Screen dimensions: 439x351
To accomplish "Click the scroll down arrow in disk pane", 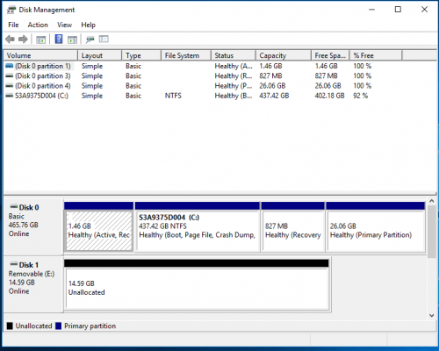I will 432,315.
